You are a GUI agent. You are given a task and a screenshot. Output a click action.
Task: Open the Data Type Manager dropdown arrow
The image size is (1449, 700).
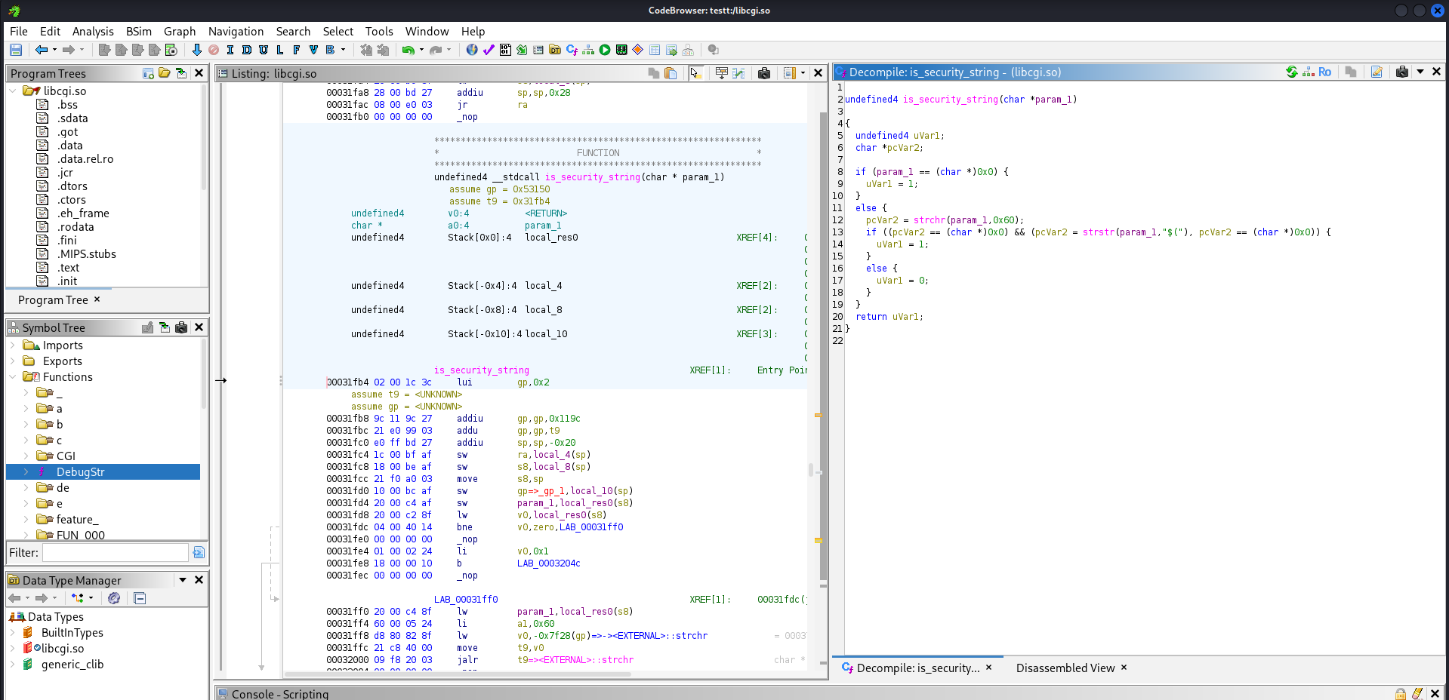point(182,580)
